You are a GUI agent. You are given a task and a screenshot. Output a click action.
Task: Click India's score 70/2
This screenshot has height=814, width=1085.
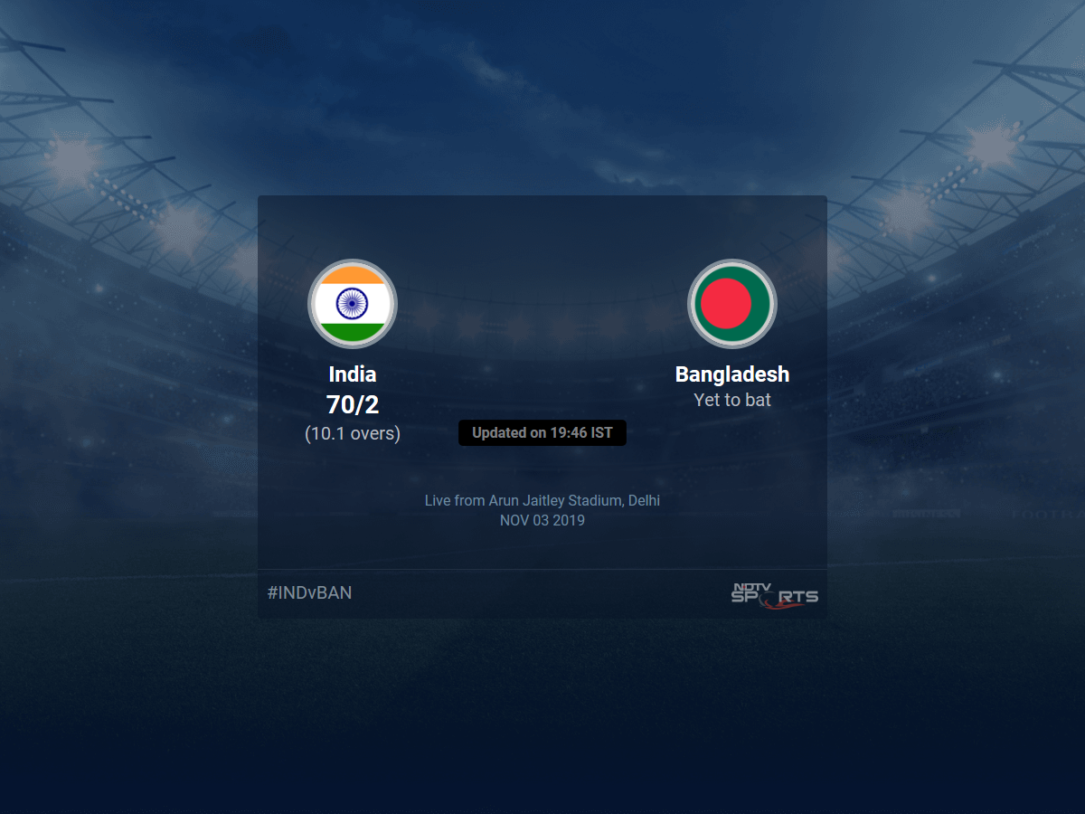[x=353, y=404]
